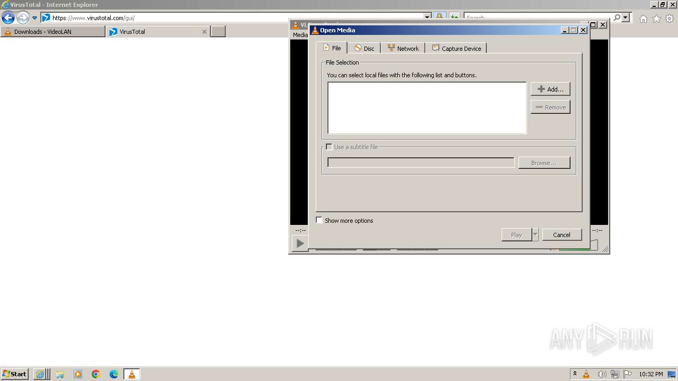678x381 pixels.
Task: Open the Media menu in VLC window
Action: pyautogui.click(x=300, y=35)
